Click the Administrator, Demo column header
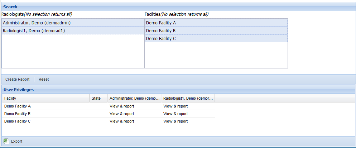 134,98
